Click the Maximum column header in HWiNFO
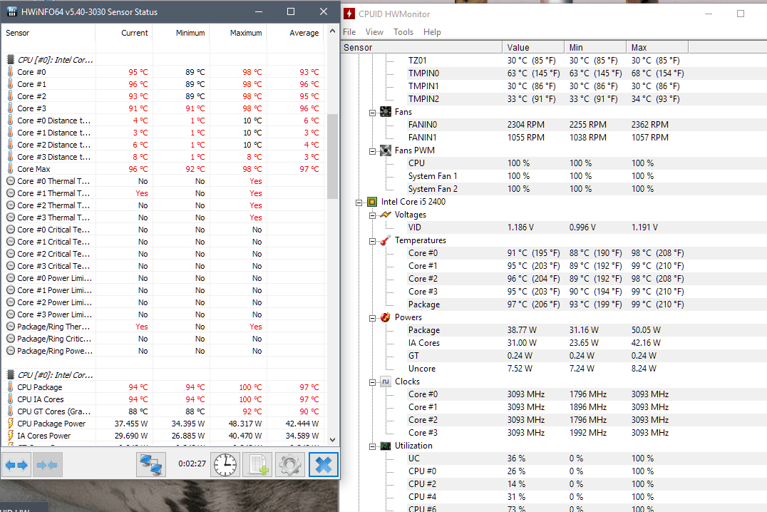This screenshot has width=767, height=512. 238,33
